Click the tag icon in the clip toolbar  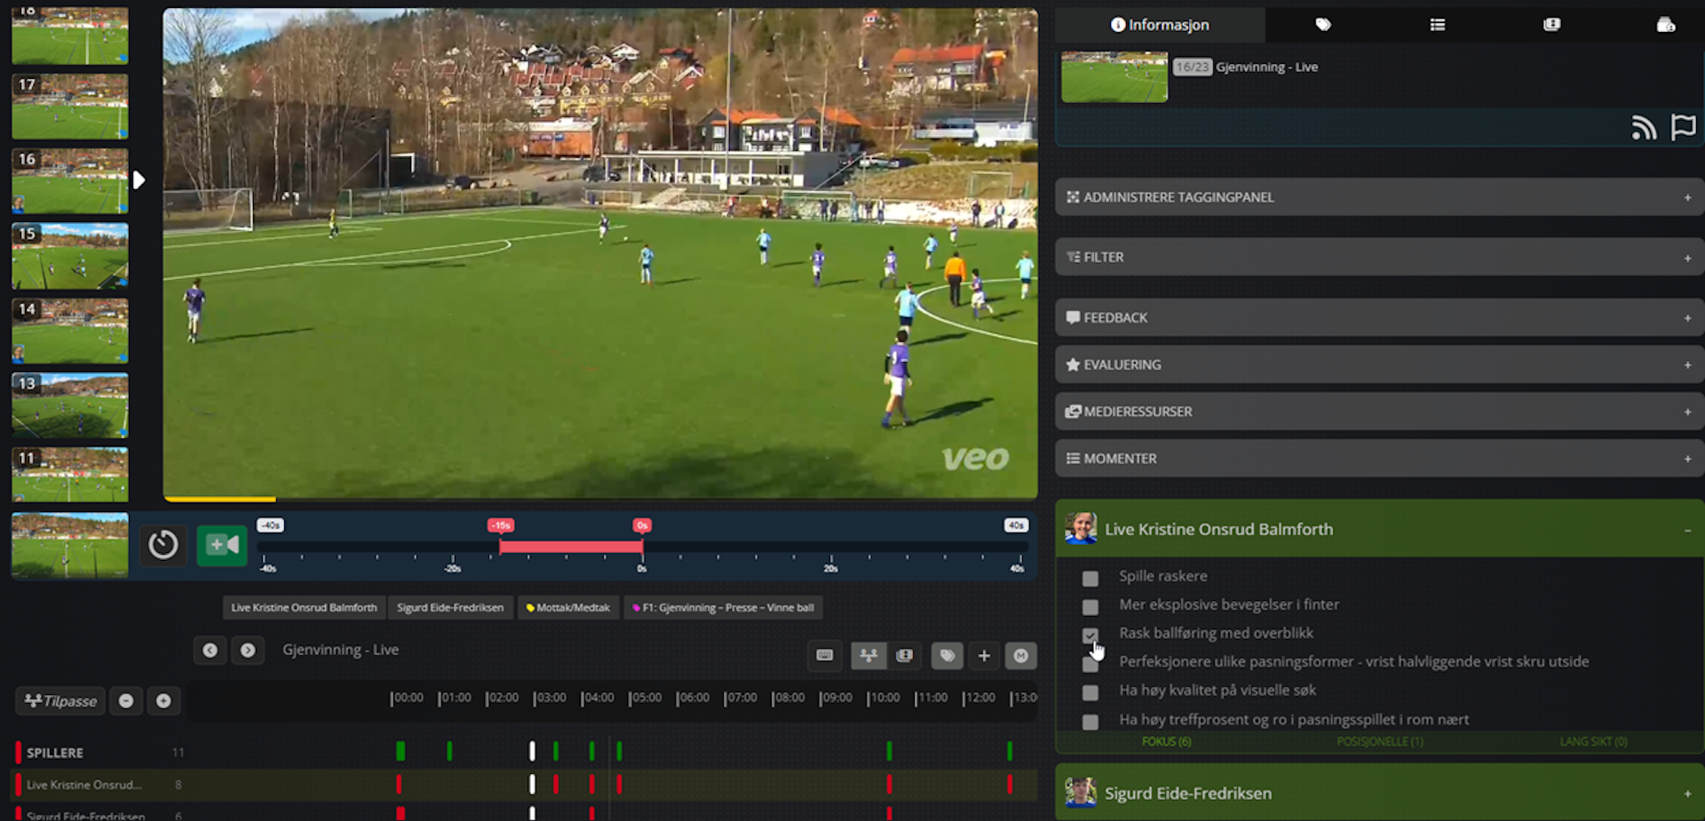[x=947, y=656]
